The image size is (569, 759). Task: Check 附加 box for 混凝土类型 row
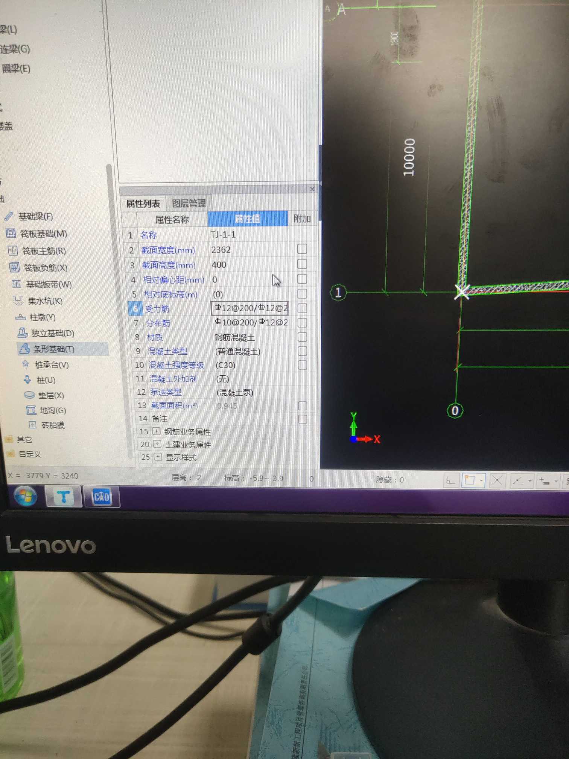pyautogui.click(x=302, y=351)
